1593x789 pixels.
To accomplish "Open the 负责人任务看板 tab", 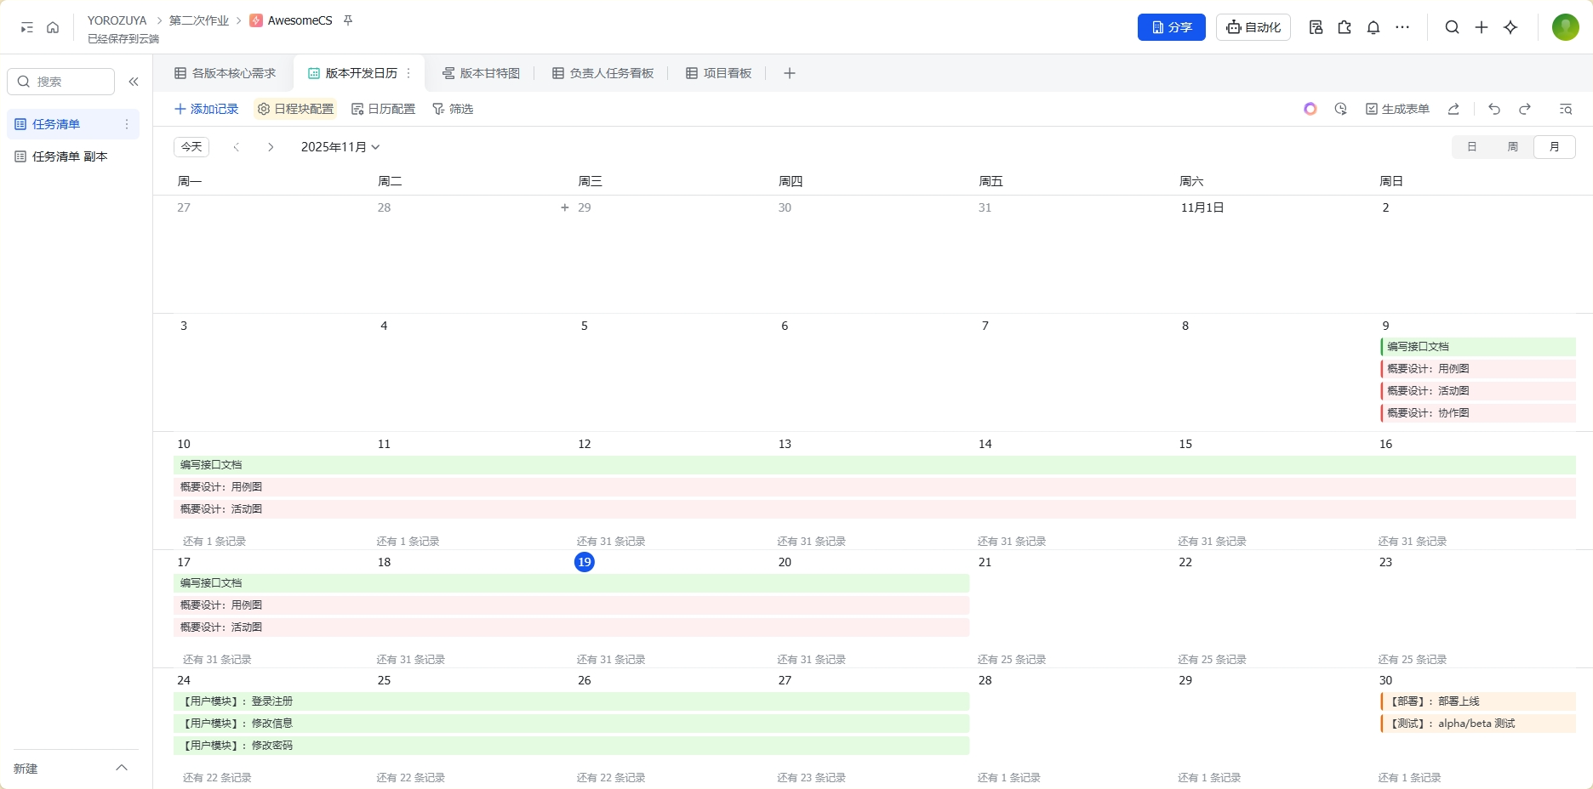I will click(603, 73).
